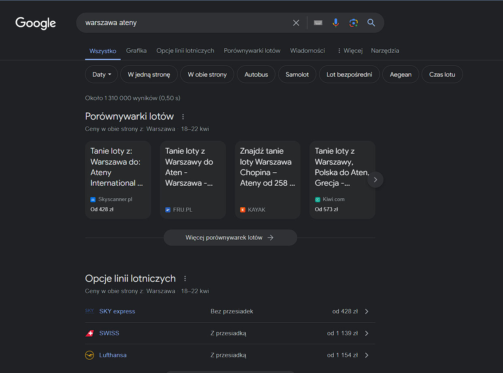Switch to the Wiadomości tab
Viewport: 503px width, 373px height.
click(307, 51)
